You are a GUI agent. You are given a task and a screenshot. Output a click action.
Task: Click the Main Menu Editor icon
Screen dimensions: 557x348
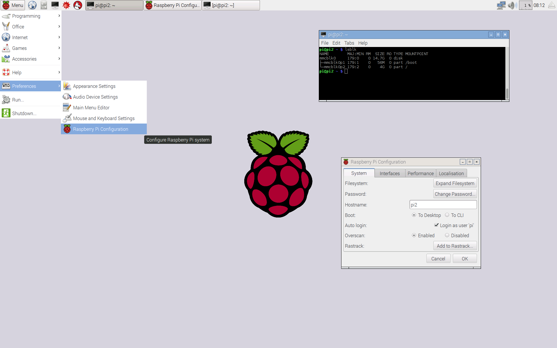[x=66, y=108]
